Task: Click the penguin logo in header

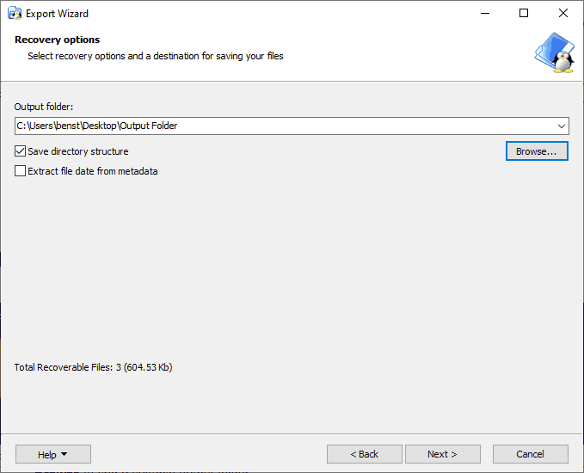Action: [x=554, y=53]
